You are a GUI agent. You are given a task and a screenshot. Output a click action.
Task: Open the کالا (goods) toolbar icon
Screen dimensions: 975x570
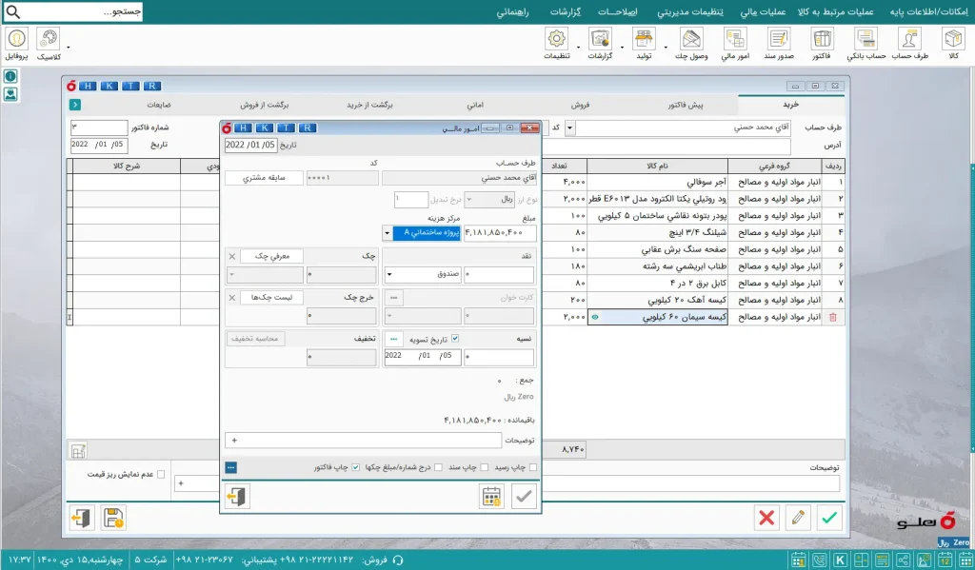pos(953,44)
